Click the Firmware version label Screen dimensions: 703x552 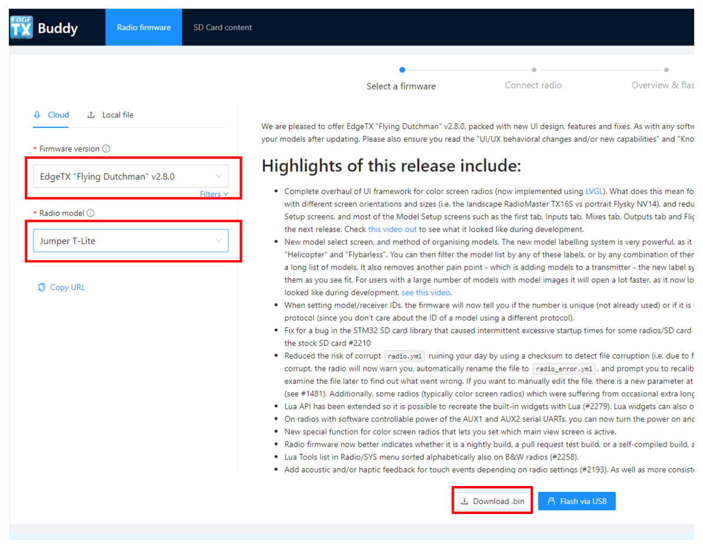(x=69, y=149)
